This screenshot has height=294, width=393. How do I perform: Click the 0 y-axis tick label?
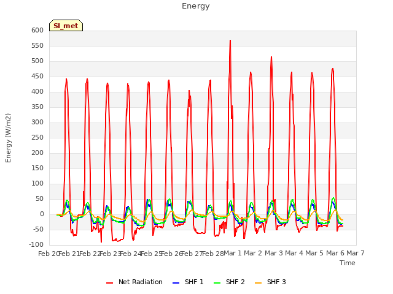(42, 214)
